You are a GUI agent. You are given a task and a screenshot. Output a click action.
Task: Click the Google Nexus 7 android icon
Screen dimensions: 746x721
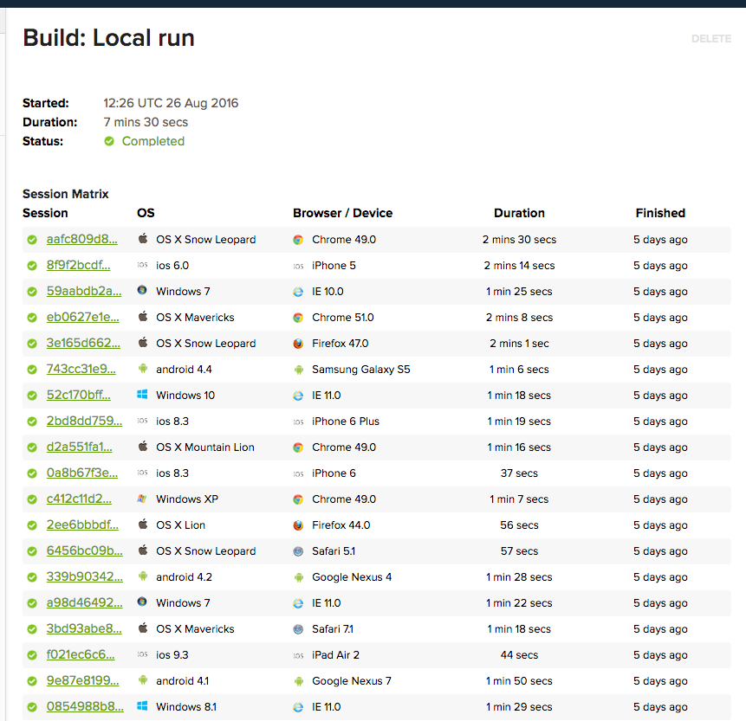tap(298, 681)
